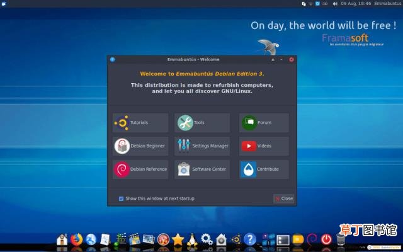Launch Firefox from the dock
The width and height of the screenshot is (403, 252).
[77, 239]
